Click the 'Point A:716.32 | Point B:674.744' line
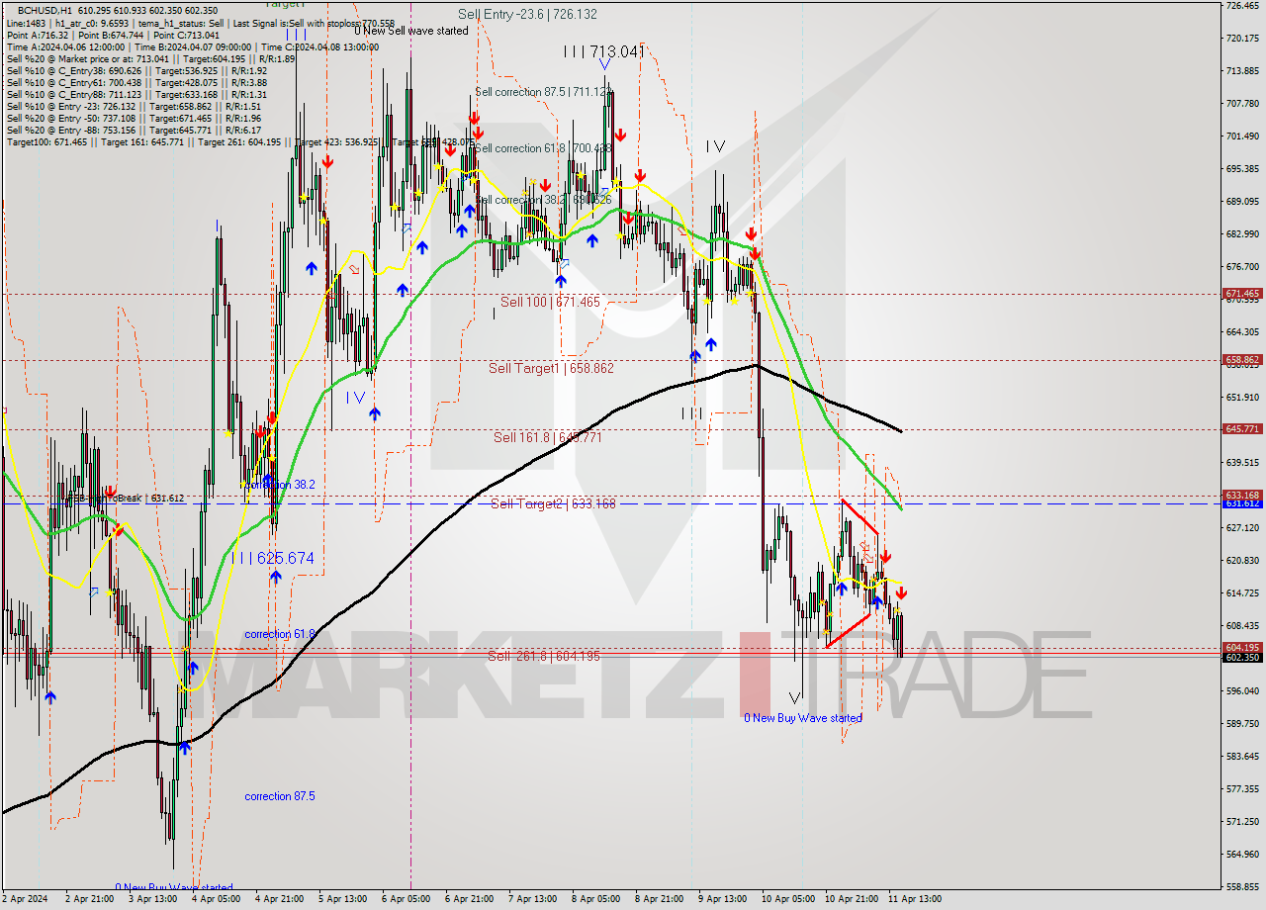1266x910 pixels. pyautogui.click(x=113, y=35)
